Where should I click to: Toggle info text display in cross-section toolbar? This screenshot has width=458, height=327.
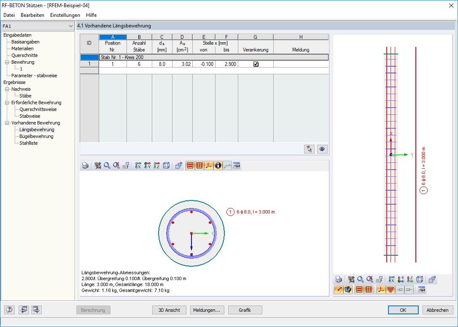pyautogui.click(x=218, y=166)
